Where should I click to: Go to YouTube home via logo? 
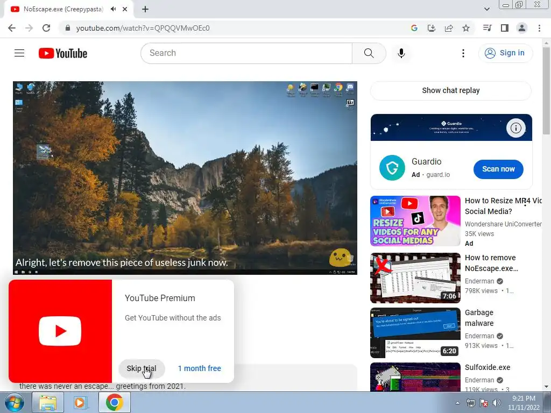63,53
